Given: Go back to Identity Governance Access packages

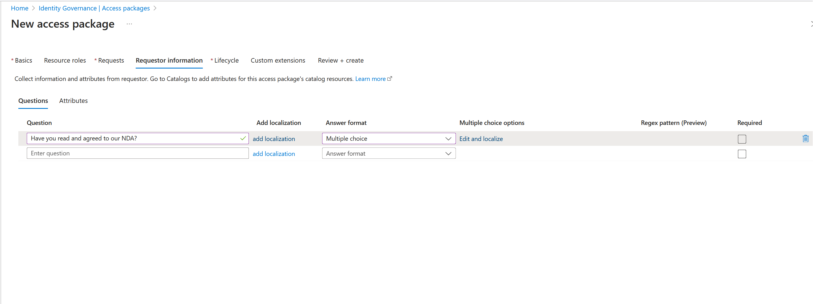Looking at the screenshot, I should (x=94, y=8).
